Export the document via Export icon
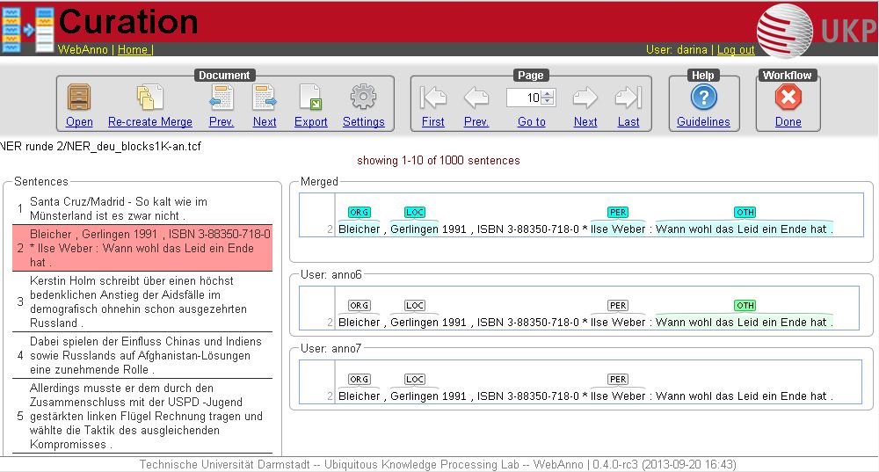Viewport: 879px width, 472px height. coord(310,97)
